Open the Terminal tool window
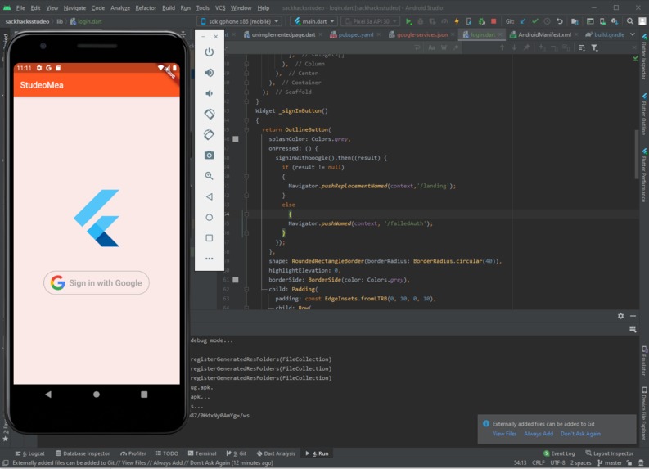This screenshot has width=649, height=469. coord(202,453)
